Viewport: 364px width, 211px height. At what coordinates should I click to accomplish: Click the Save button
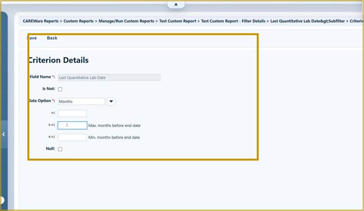pos(32,38)
